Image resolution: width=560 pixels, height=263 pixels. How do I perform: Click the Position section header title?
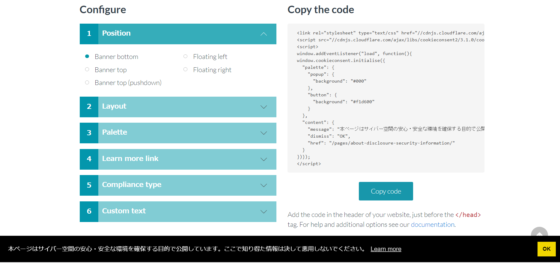(x=116, y=33)
